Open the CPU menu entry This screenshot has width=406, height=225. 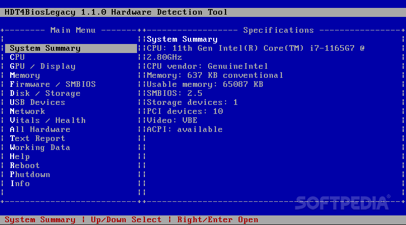click(17, 57)
